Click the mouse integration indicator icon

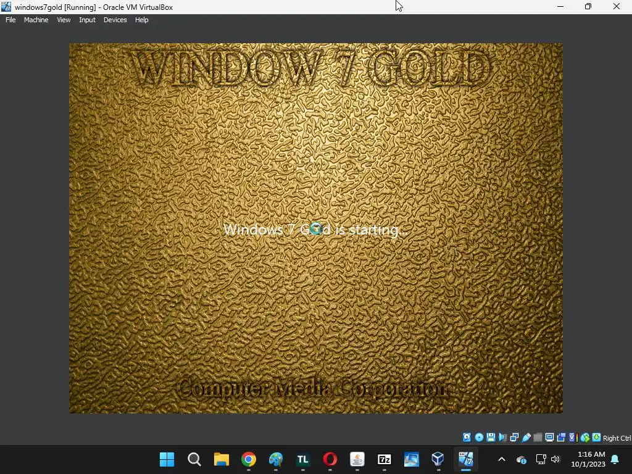coord(585,438)
